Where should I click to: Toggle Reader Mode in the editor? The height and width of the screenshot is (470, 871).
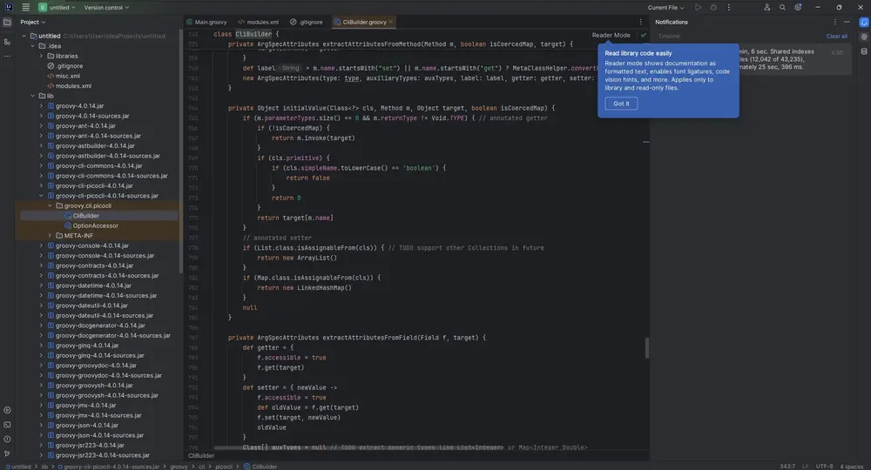pyautogui.click(x=611, y=35)
